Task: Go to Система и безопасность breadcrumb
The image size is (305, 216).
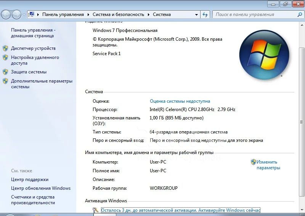Action: click(x=118, y=14)
